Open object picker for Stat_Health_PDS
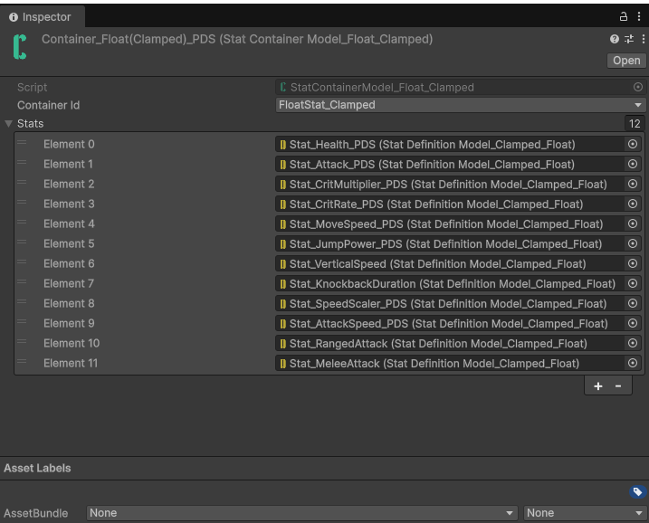 click(633, 144)
